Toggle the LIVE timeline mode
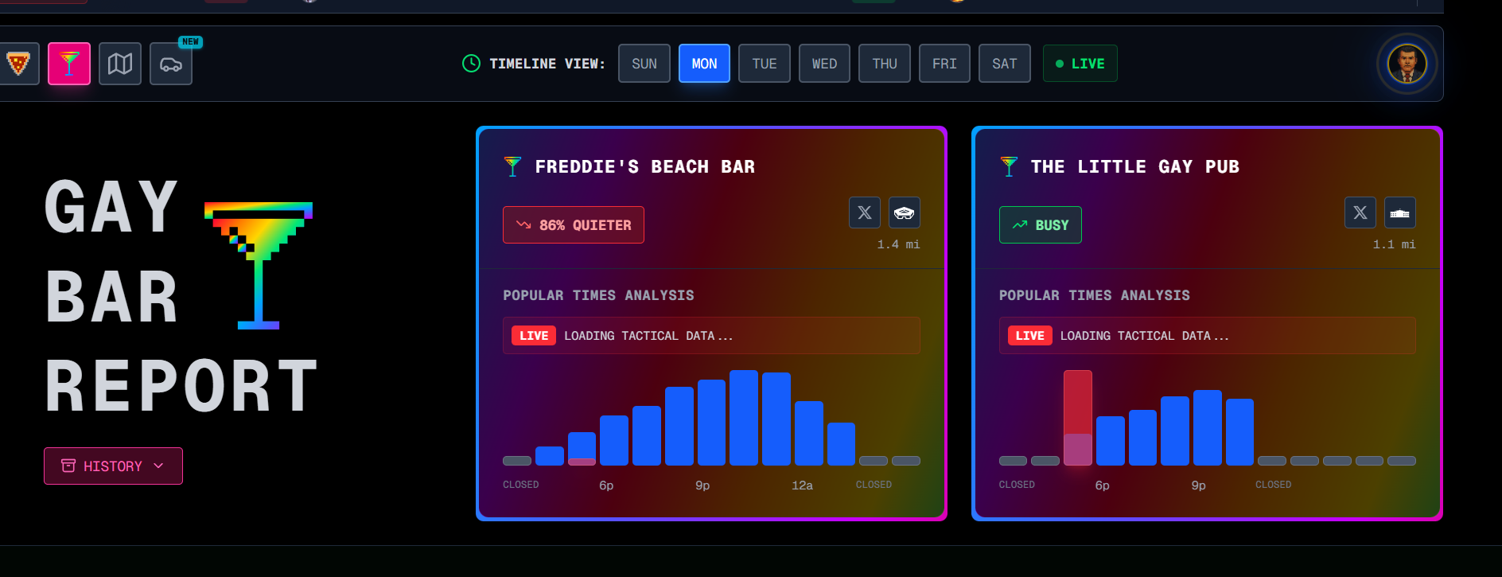This screenshot has width=1502, height=577. coord(1080,64)
